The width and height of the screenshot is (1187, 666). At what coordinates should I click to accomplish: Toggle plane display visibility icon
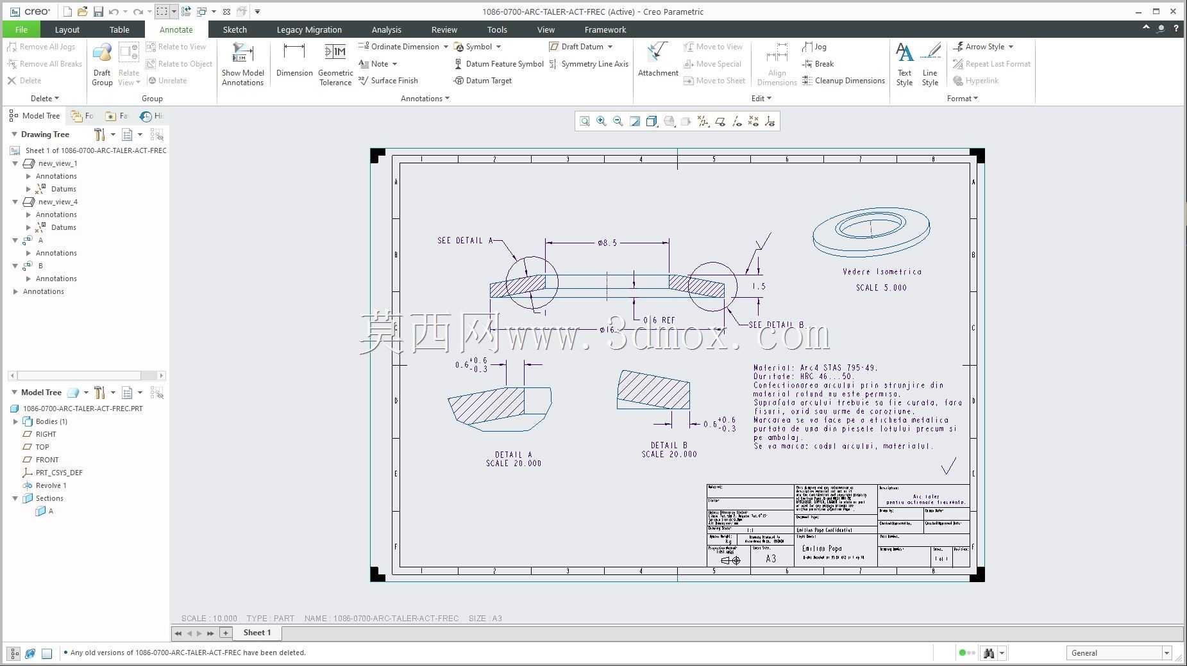click(720, 121)
